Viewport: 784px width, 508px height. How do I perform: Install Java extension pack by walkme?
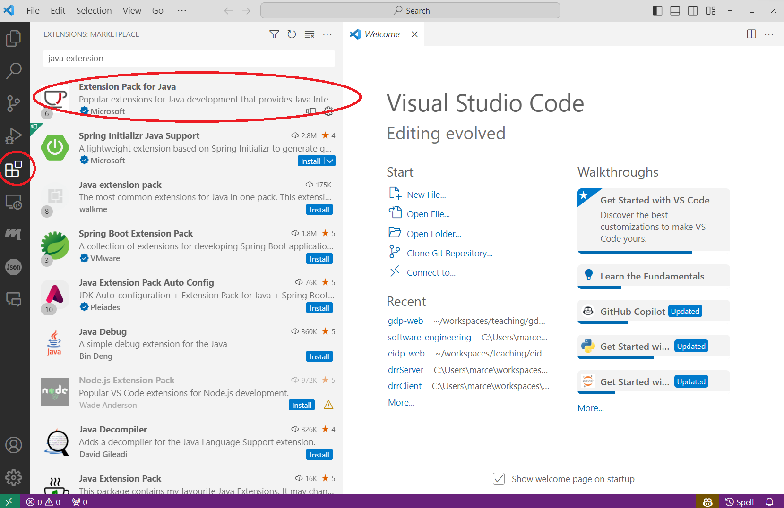pos(319,210)
